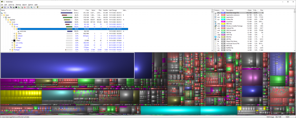Click the zoom in magnifier icon
This screenshot has height=118, width=296.
coord(31,7)
